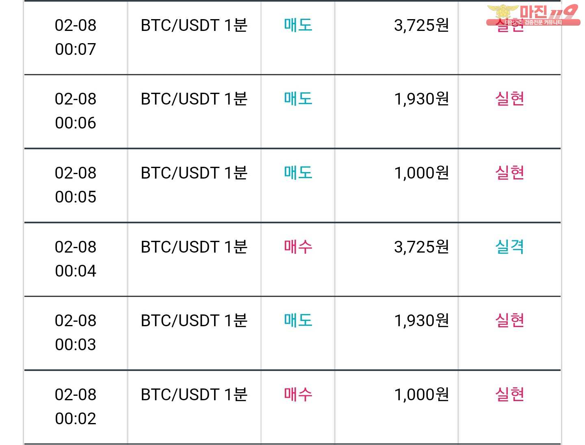Screen dimensions: 585x445
Task: Click 매도 in the 00:03 row
Action: (298, 321)
